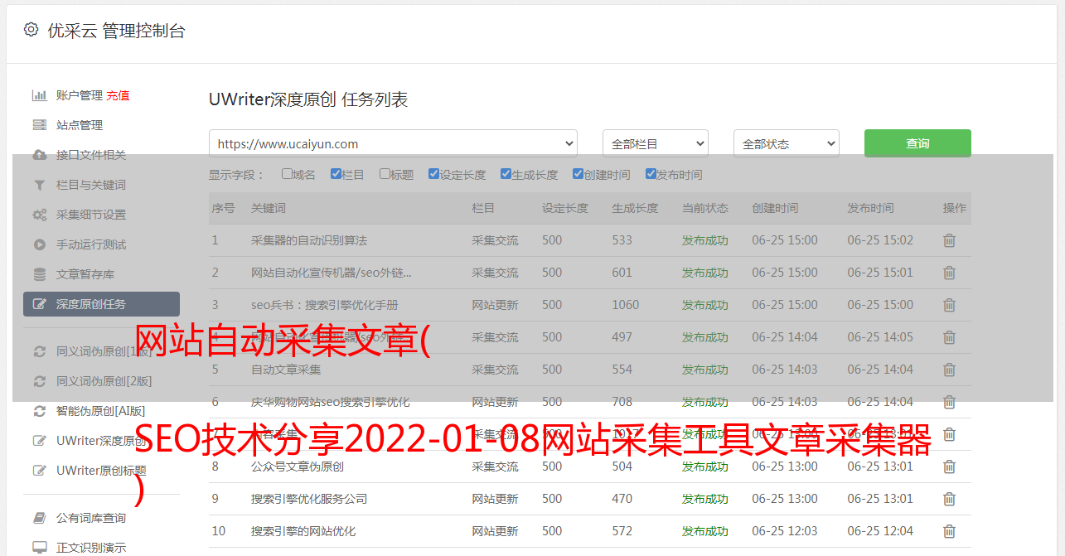Select 深度原创任务 in the sidebar
The width and height of the screenshot is (1065, 556).
point(101,304)
